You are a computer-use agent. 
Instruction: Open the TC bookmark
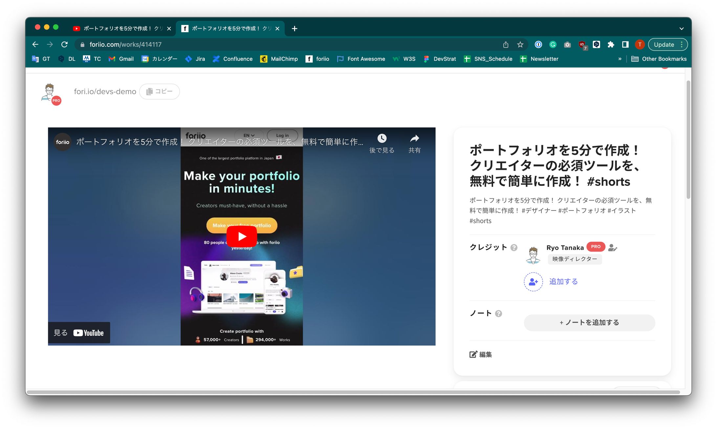[92, 59]
